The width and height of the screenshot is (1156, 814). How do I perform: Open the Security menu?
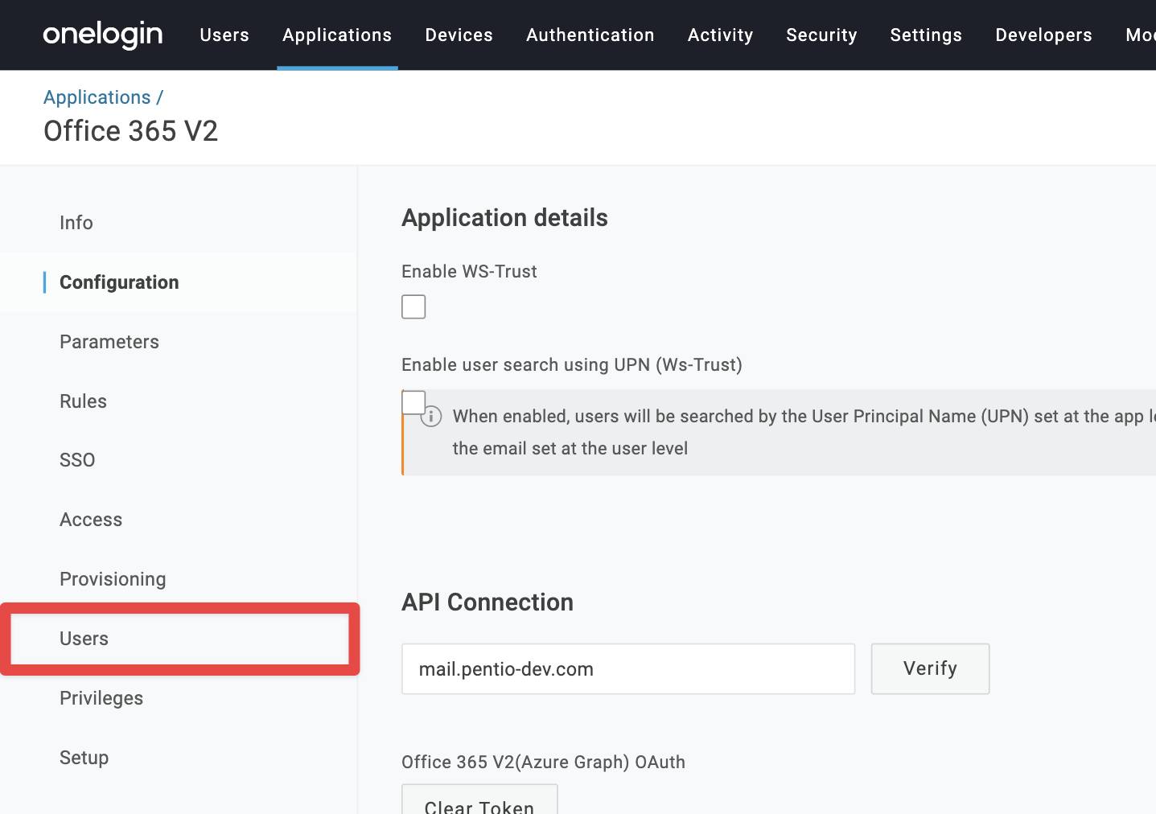(x=822, y=35)
